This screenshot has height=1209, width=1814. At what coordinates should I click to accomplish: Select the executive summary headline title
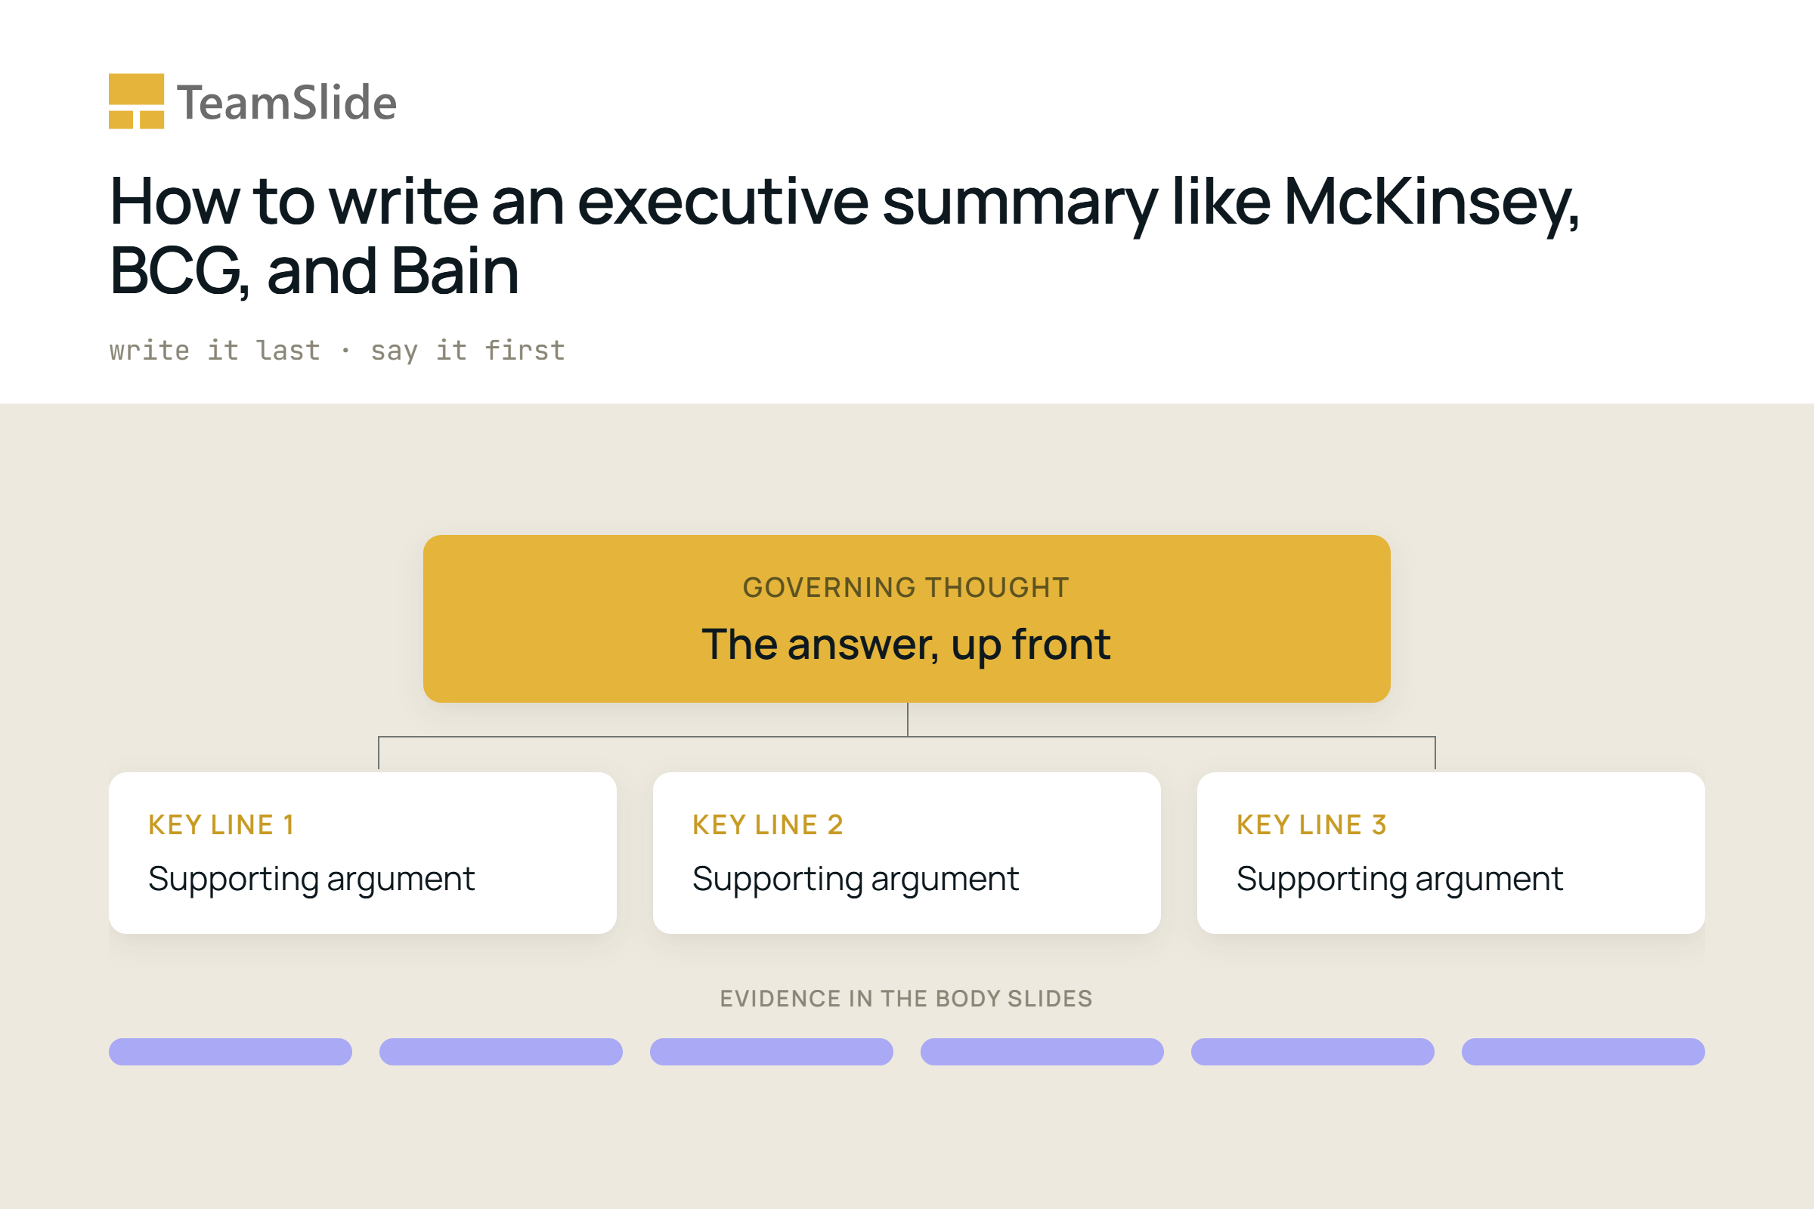point(844,236)
